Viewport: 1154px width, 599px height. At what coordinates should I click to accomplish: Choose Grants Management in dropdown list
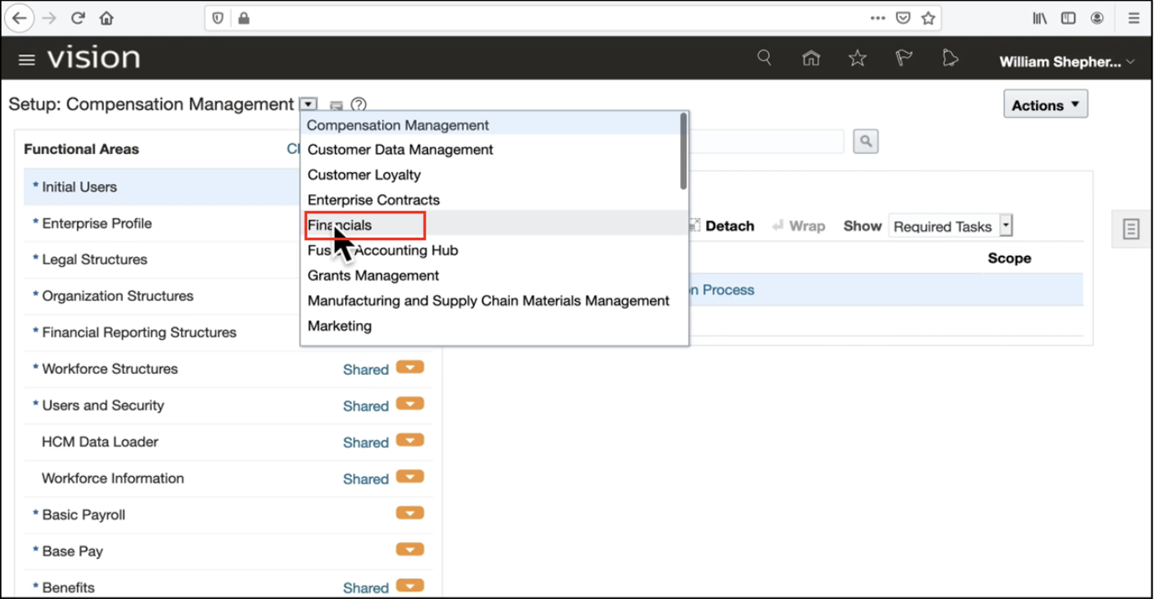click(x=374, y=275)
